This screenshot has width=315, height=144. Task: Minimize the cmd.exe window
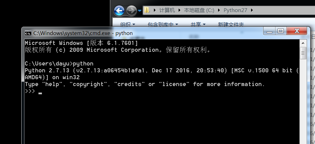(269, 31)
